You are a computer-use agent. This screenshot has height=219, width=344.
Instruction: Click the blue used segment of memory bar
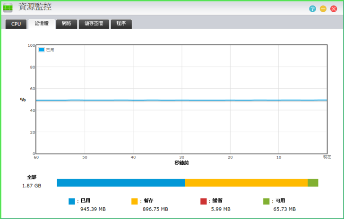[120, 183]
